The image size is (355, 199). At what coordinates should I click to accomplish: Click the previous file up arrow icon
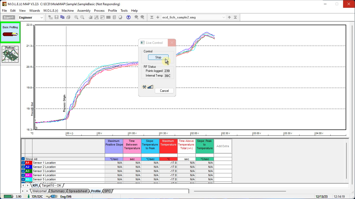pos(229,17)
